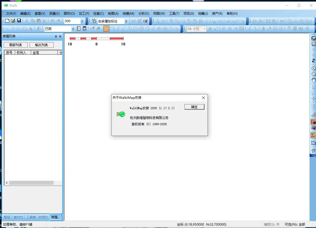
Task: Click the align left text icon
Action: point(224,29)
